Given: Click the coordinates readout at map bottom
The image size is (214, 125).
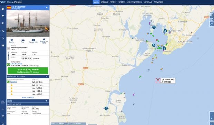Looking at the screenshot, I should (68, 124).
